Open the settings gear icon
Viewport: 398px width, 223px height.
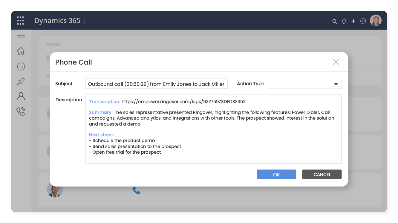pos(363,21)
